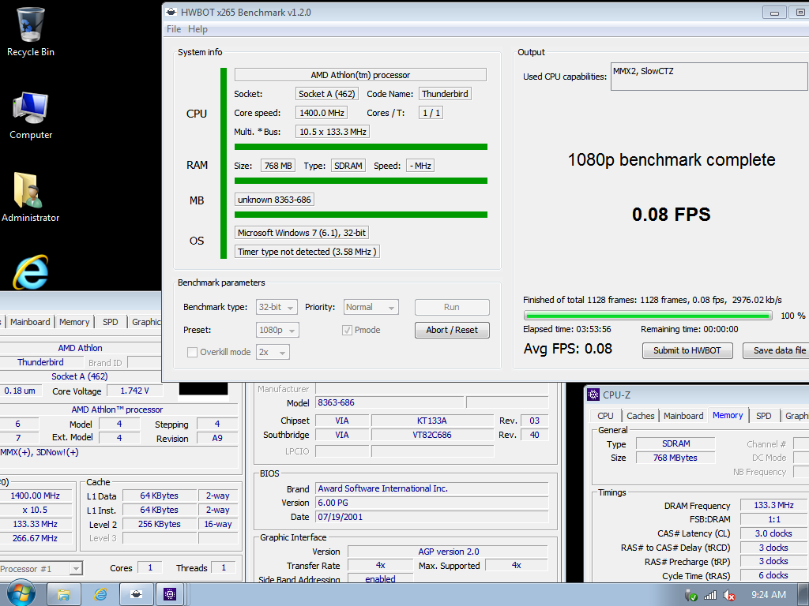Click the Save data file button
The image size is (809, 606).
click(x=777, y=350)
